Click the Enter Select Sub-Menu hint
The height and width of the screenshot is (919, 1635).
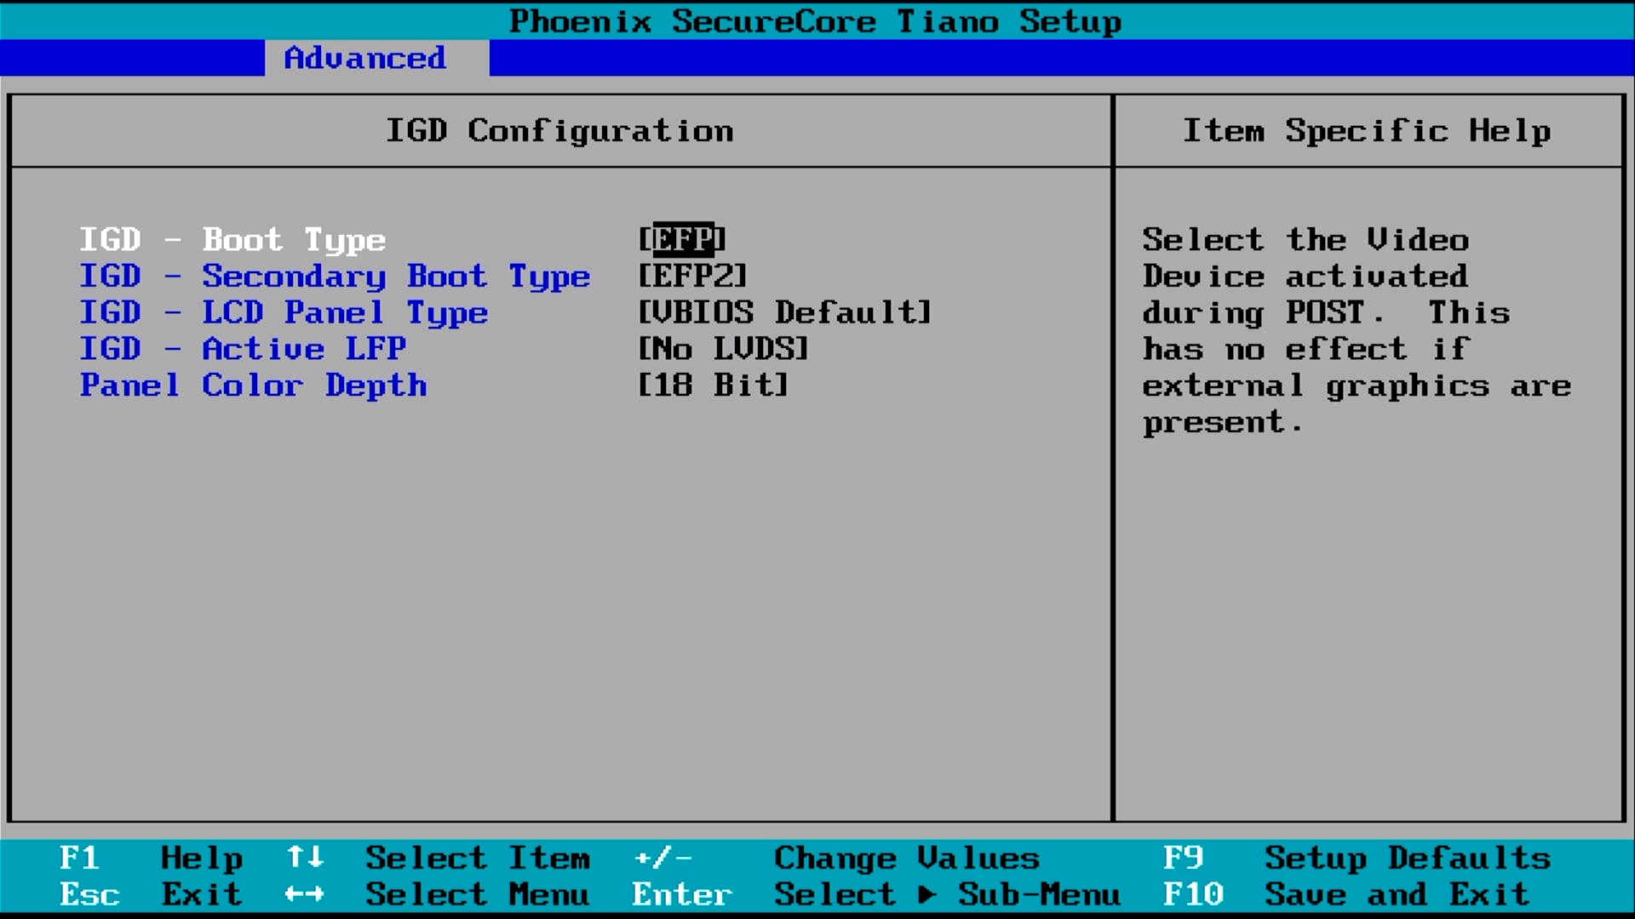876,894
